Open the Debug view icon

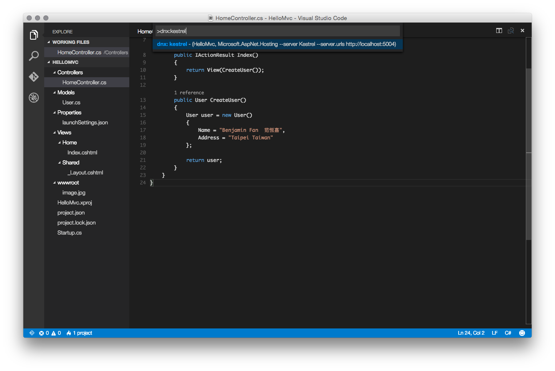point(34,98)
